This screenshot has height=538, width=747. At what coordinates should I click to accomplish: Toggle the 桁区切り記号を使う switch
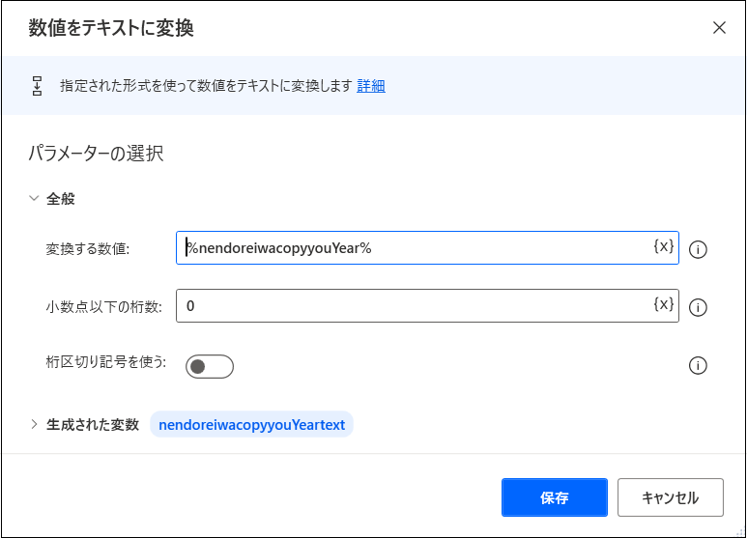(x=210, y=367)
